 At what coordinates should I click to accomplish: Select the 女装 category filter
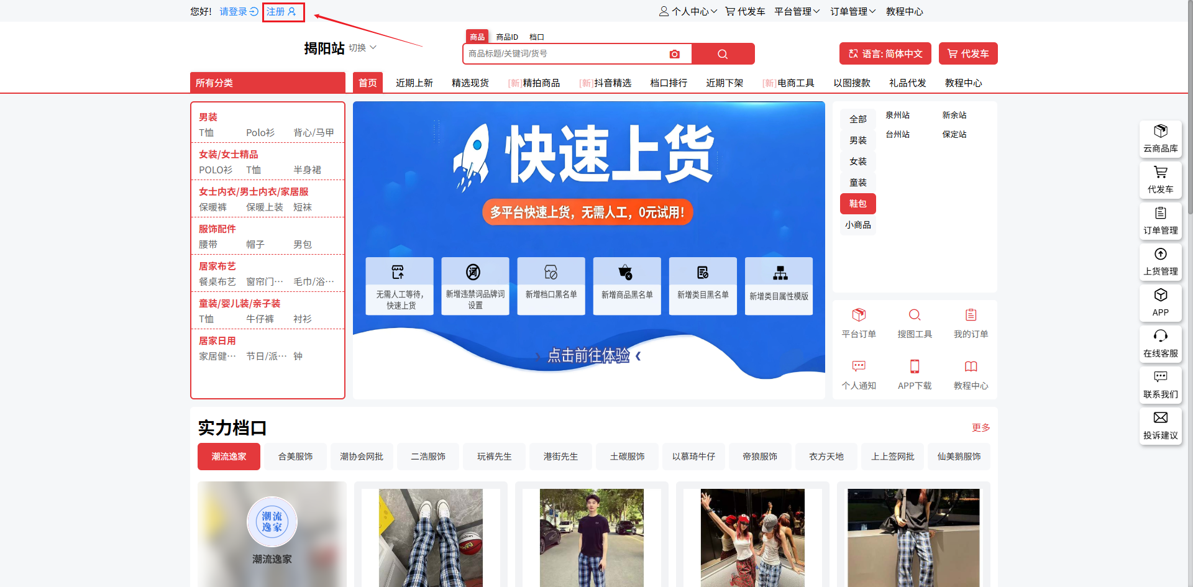(858, 162)
